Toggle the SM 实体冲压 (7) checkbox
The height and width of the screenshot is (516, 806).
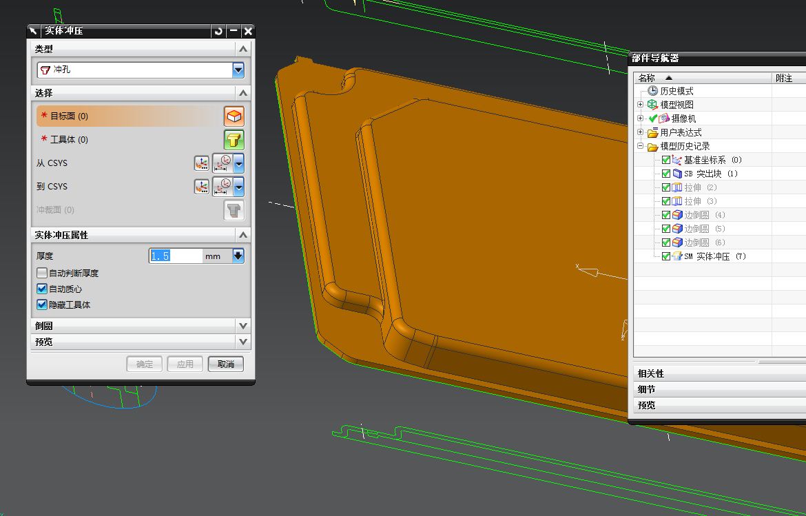click(x=665, y=256)
